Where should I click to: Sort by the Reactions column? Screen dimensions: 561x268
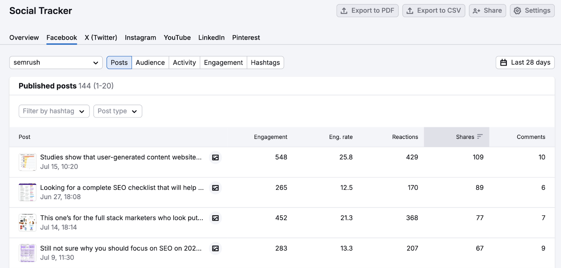coord(405,137)
